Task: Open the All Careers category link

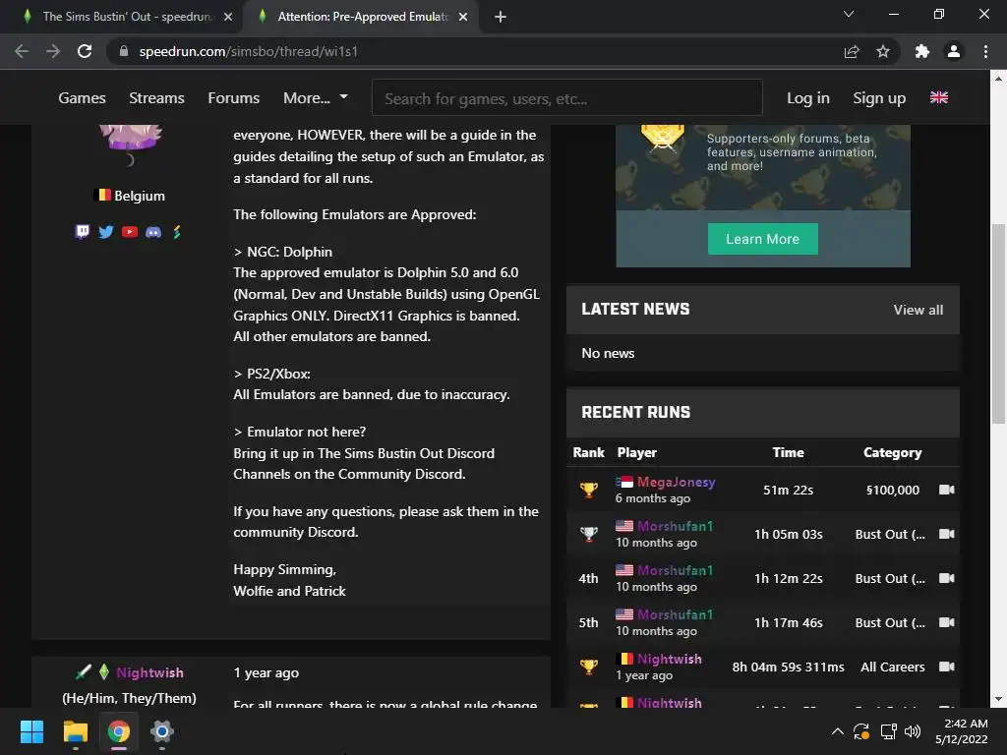Action: point(893,668)
